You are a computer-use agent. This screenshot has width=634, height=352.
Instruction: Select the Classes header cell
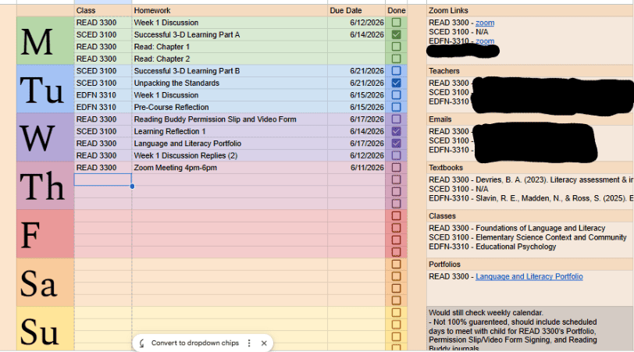[x=530, y=216]
